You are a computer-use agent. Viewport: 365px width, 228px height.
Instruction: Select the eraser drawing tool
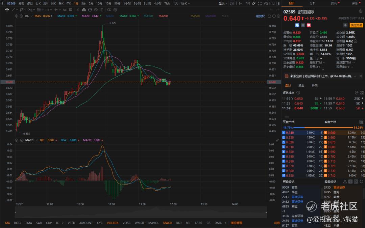coord(78,10)
